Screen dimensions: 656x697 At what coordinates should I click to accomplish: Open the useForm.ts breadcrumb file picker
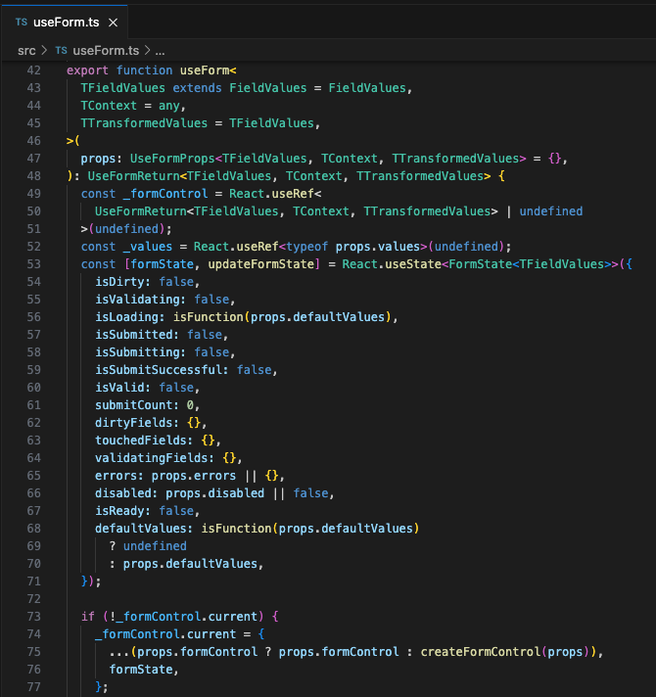(106, 50)
